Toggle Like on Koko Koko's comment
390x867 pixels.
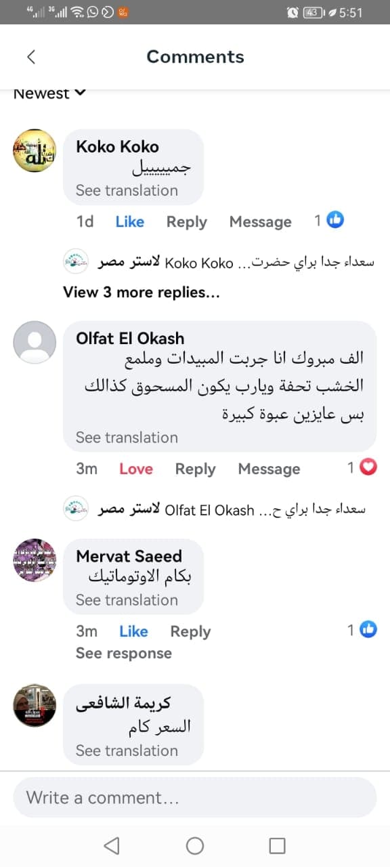[x=129, y=221]
